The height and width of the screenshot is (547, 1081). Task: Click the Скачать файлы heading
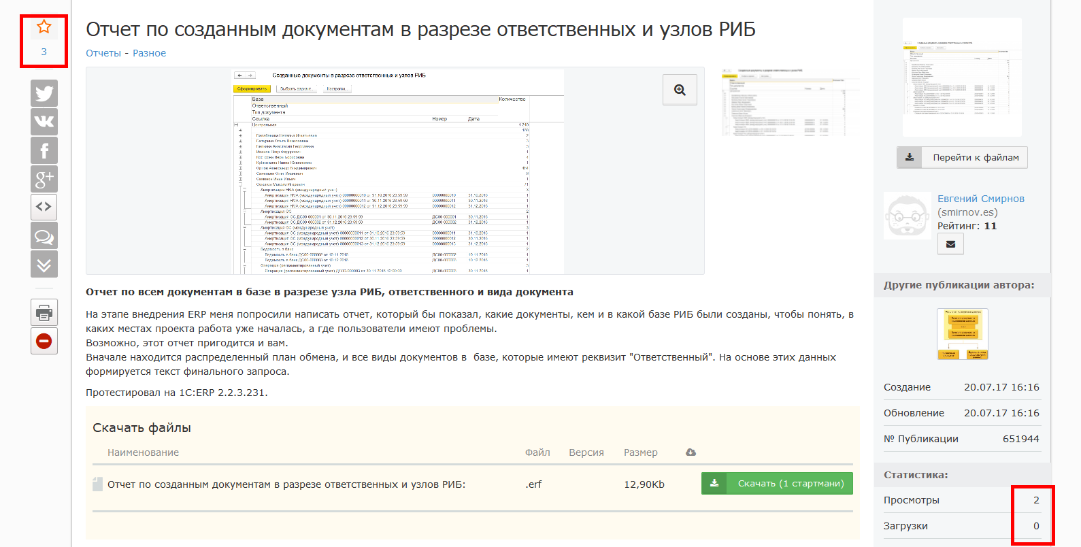tap(142, 428)
